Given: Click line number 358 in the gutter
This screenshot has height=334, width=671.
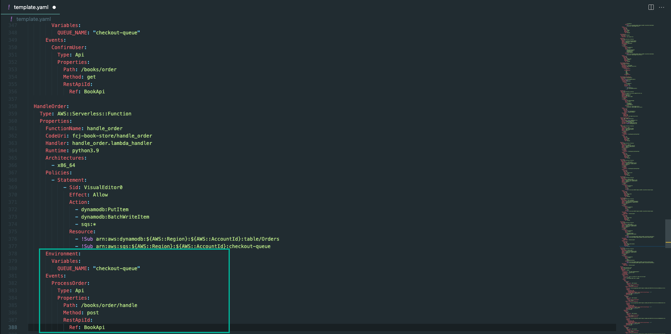Looking at the screenshot, I should pyautogui.click(x=13, y=106).
